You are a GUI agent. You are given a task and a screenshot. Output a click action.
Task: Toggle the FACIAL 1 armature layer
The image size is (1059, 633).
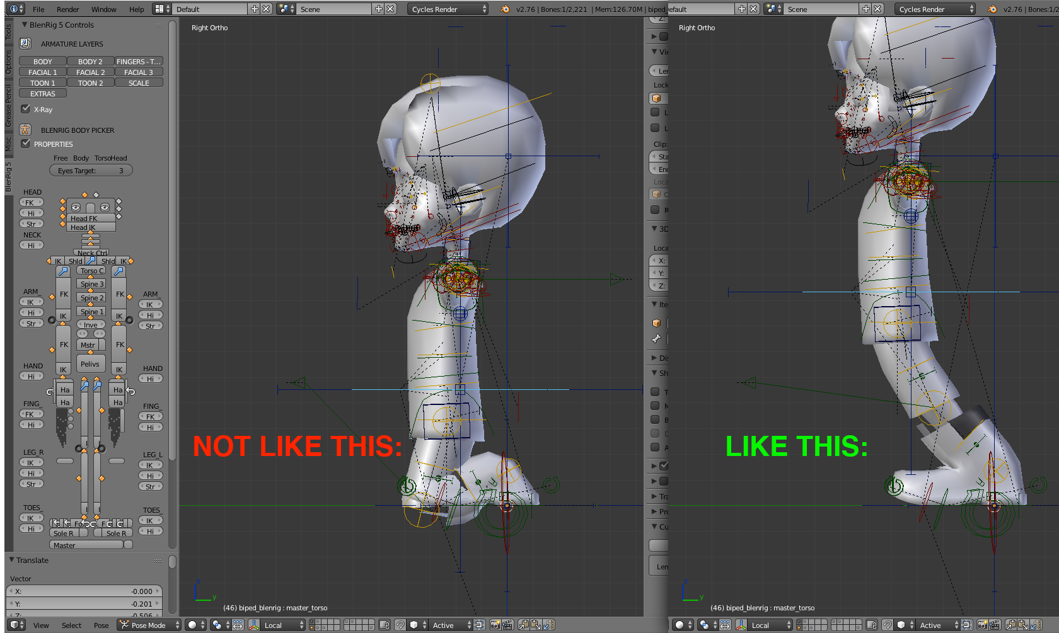[43, 72]
